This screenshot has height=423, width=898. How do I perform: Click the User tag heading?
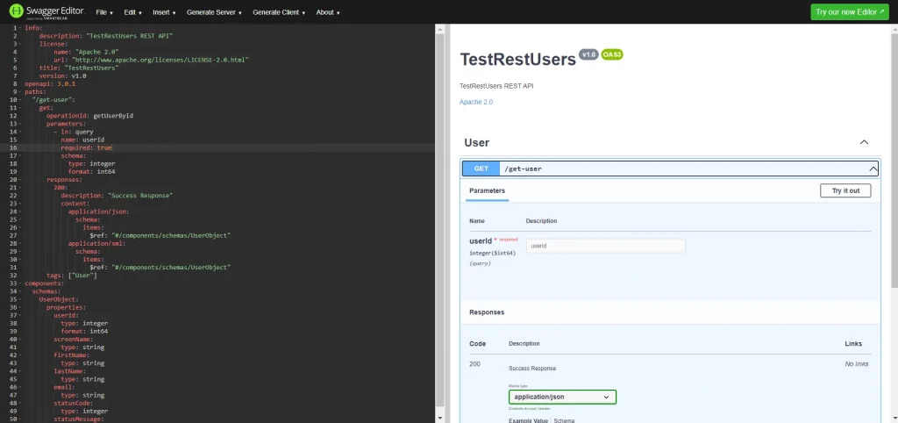pos(476,143)
